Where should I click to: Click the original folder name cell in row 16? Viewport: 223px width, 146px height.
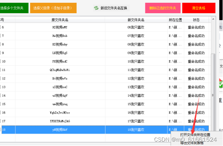click(x=60, y=113)
